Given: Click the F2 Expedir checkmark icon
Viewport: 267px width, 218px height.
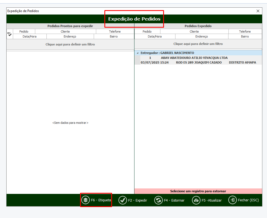Looking at the screenshot, I should (x=122, y=200).
